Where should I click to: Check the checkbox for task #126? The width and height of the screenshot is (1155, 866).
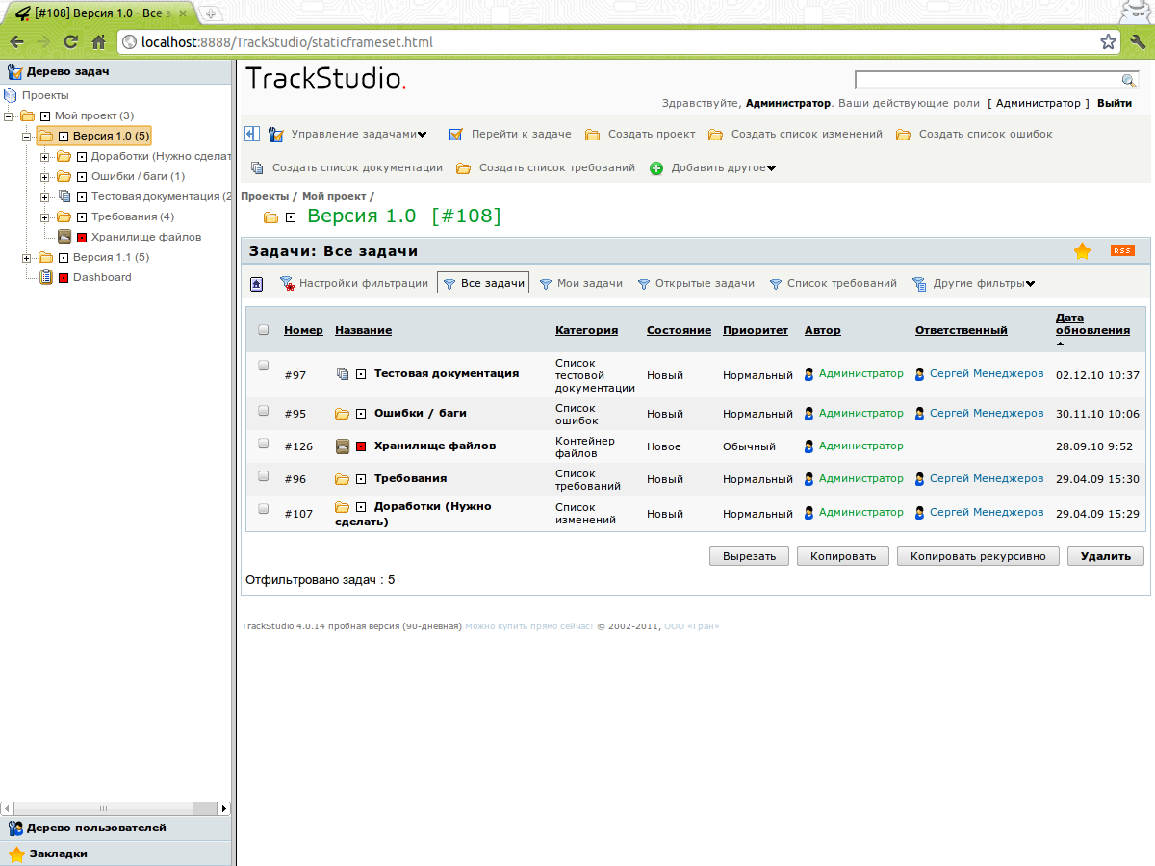(264, 443)
